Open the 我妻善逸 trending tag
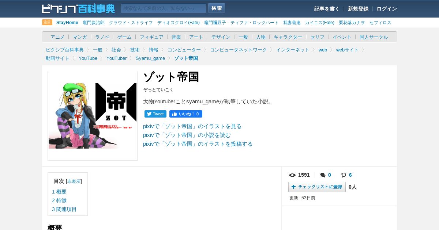439x230 pixels. (292, 23)
